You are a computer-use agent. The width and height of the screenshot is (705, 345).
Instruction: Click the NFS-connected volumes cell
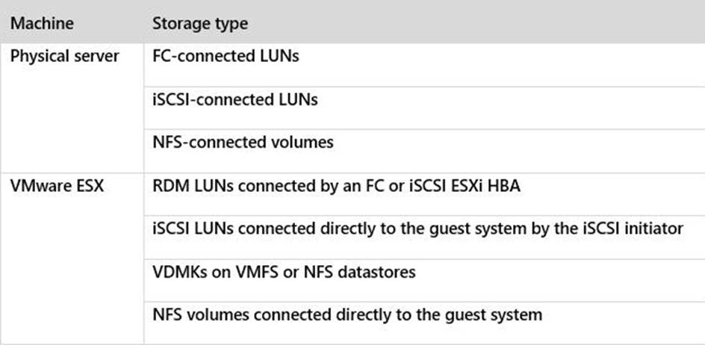243,142
